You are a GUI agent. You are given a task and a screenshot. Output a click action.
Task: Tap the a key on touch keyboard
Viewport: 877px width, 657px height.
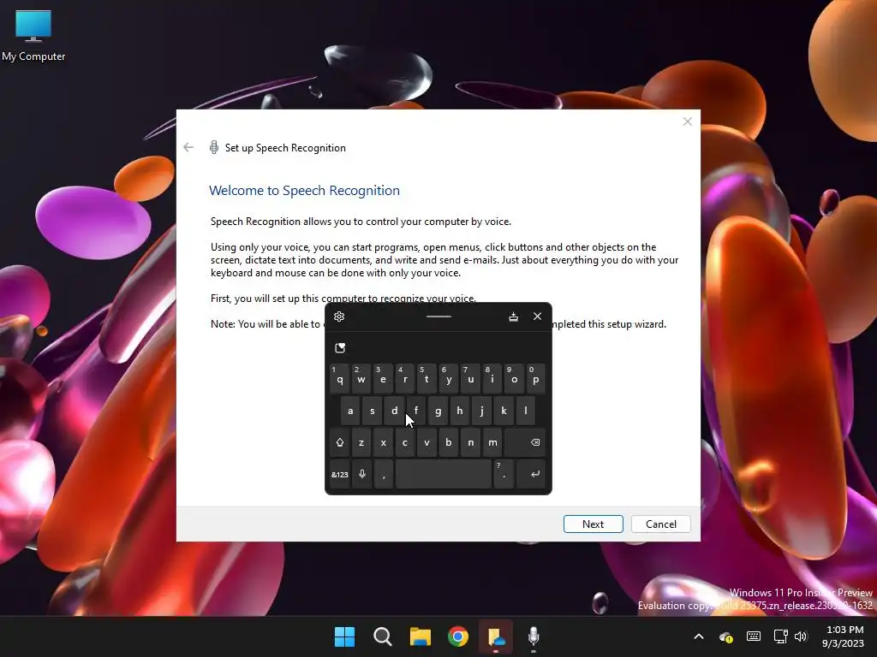[350, 411]
